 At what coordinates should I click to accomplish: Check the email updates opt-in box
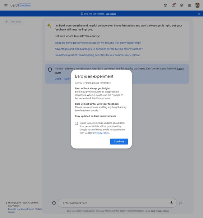pyautogui.click(x=76, y=123)
